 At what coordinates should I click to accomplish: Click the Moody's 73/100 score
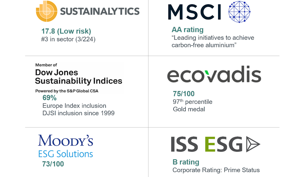(53, 164)
